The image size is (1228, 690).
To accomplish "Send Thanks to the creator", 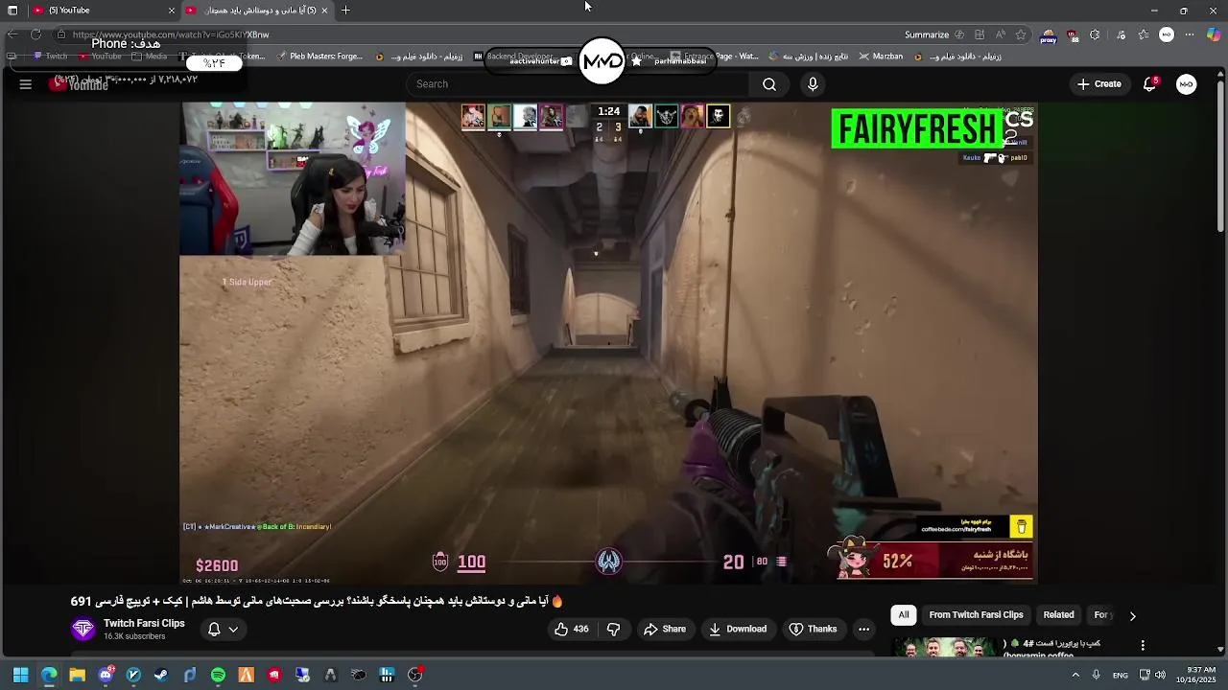I will click(x=813, y=629).
